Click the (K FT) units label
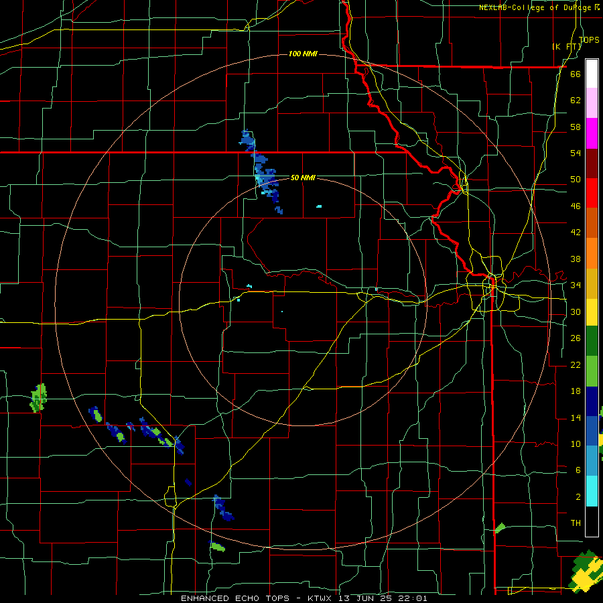The height and width of the screenshot is (603, 603). pos(566,46)
